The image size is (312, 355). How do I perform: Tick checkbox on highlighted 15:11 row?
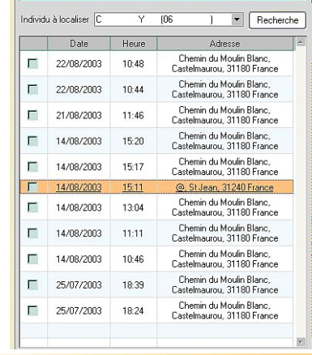pos(33,187)
